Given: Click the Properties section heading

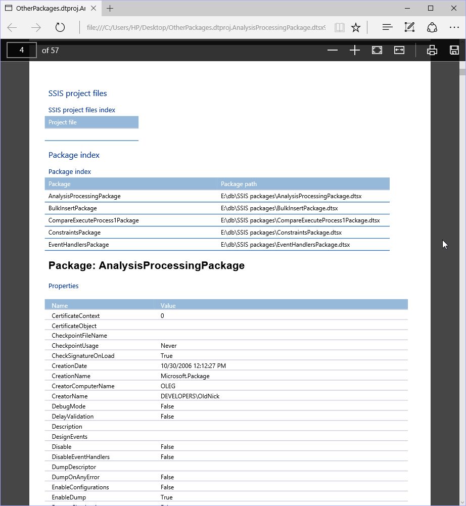Looking at the screenshot, I should 64,286.
